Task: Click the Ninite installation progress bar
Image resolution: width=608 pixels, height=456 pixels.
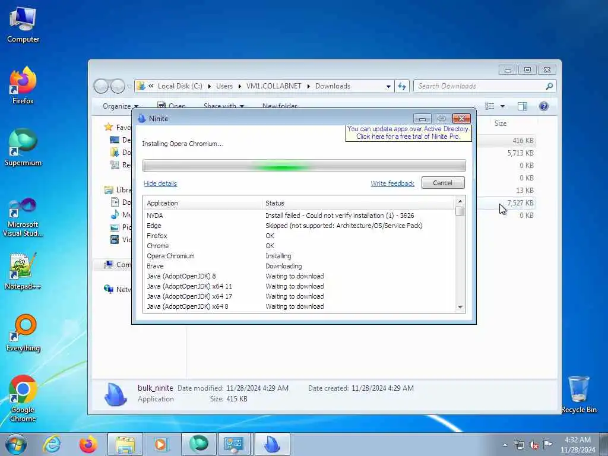Action: 304,166
